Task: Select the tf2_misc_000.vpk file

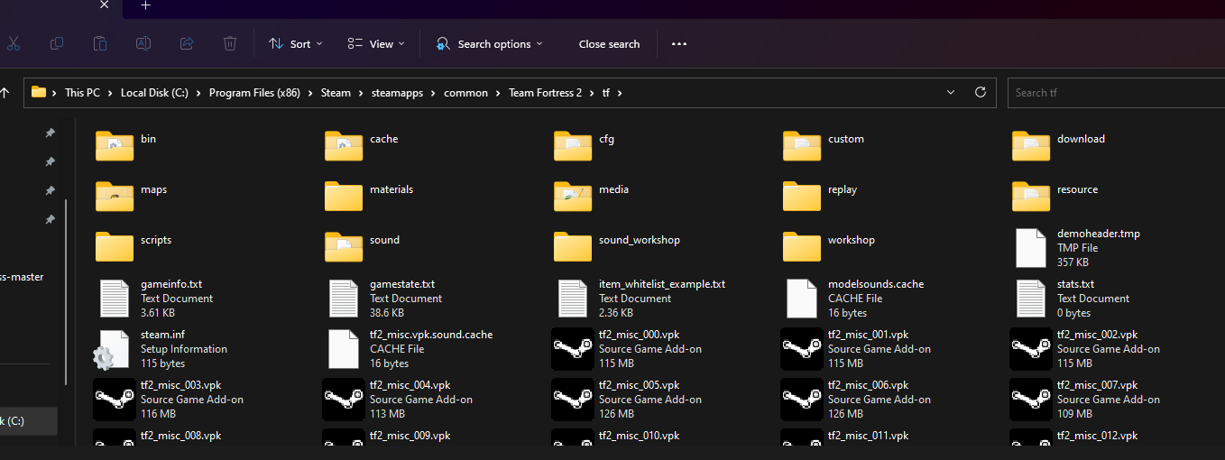Action: click(x=628, y=349)
